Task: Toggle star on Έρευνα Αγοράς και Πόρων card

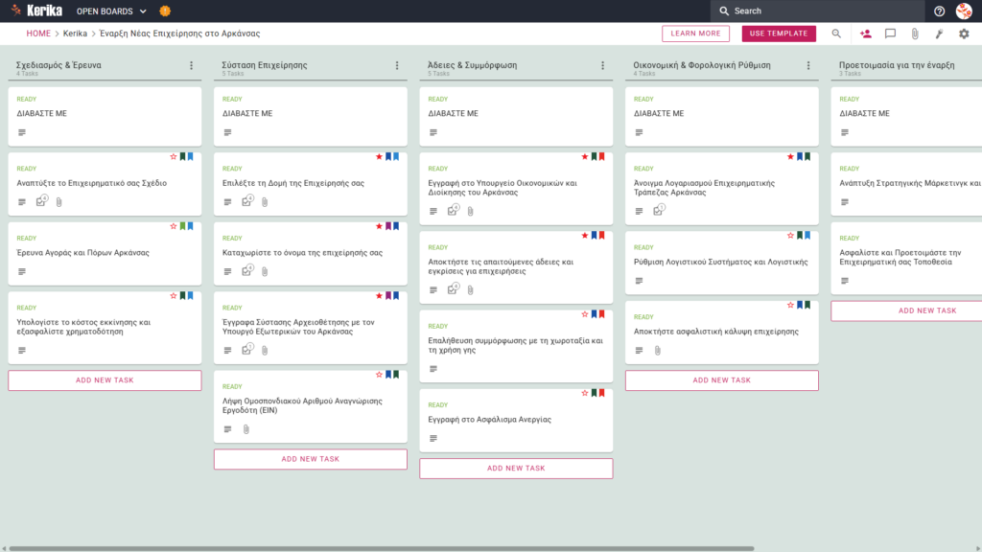Action: (x=174, y=226)
